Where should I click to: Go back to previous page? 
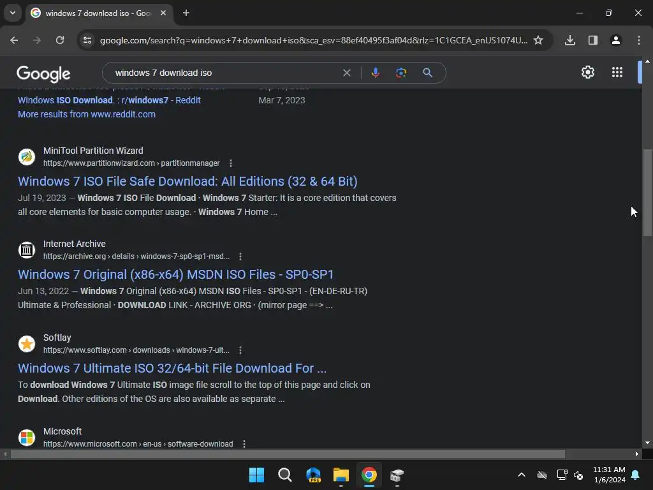pos(14,40)
